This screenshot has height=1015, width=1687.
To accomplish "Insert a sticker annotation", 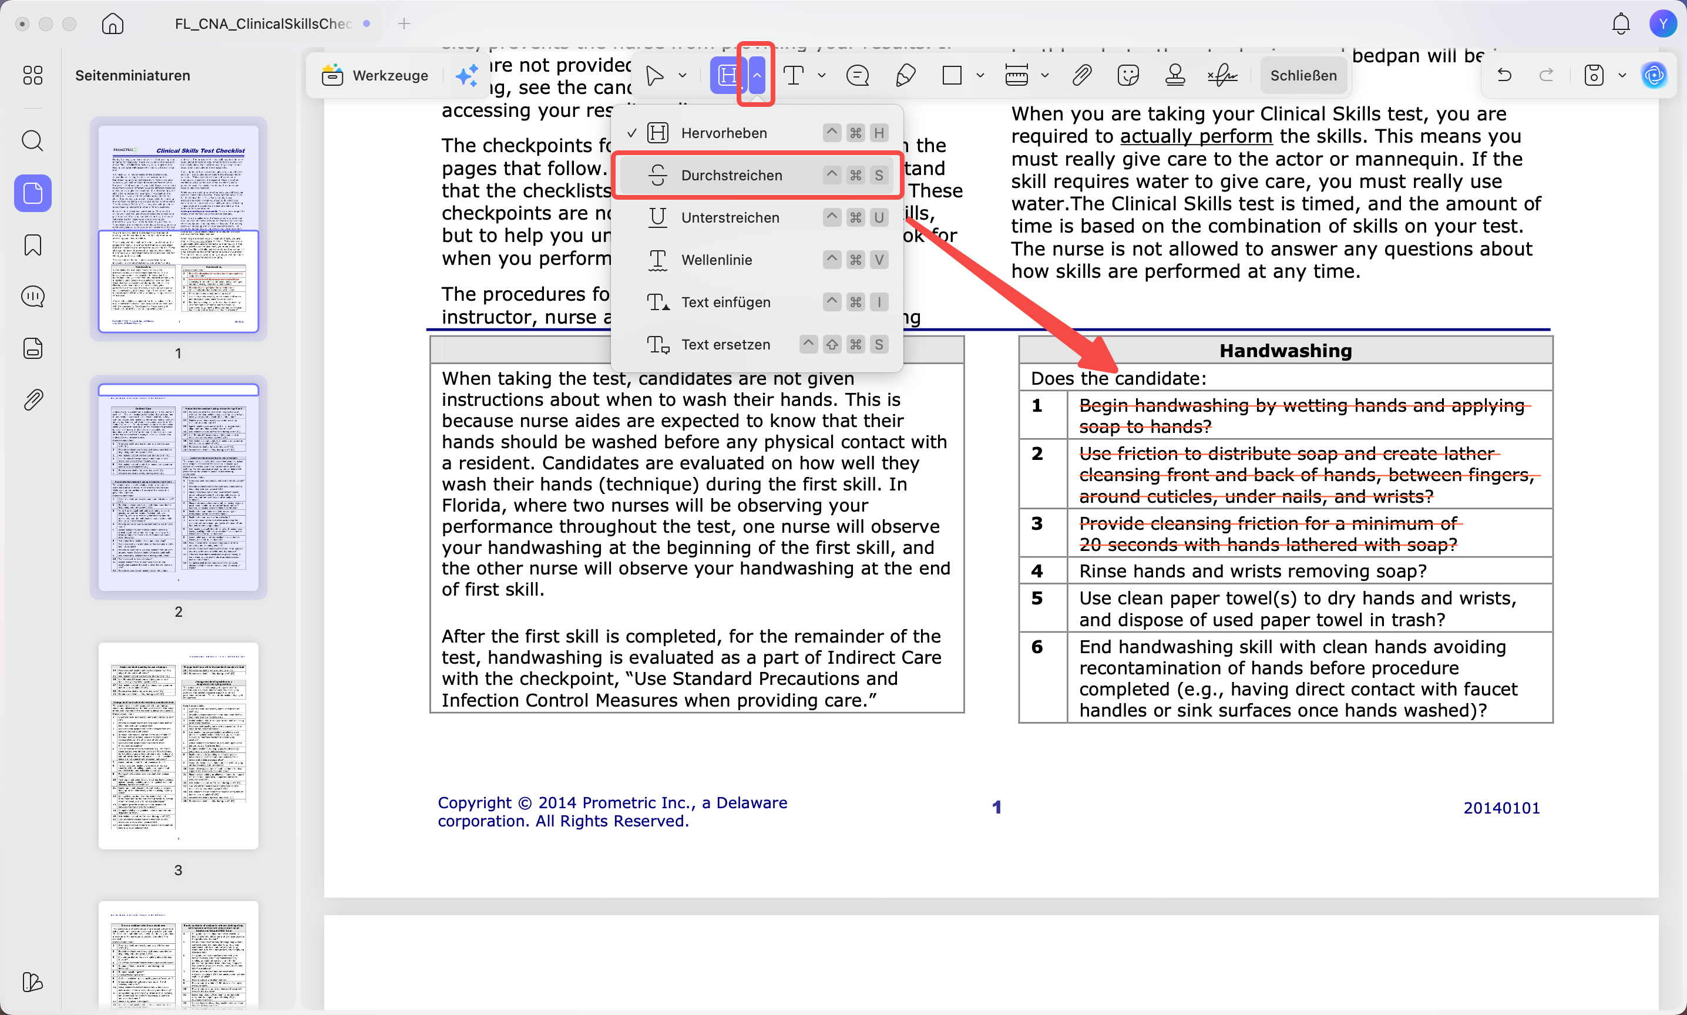I will coord(1128,75).
